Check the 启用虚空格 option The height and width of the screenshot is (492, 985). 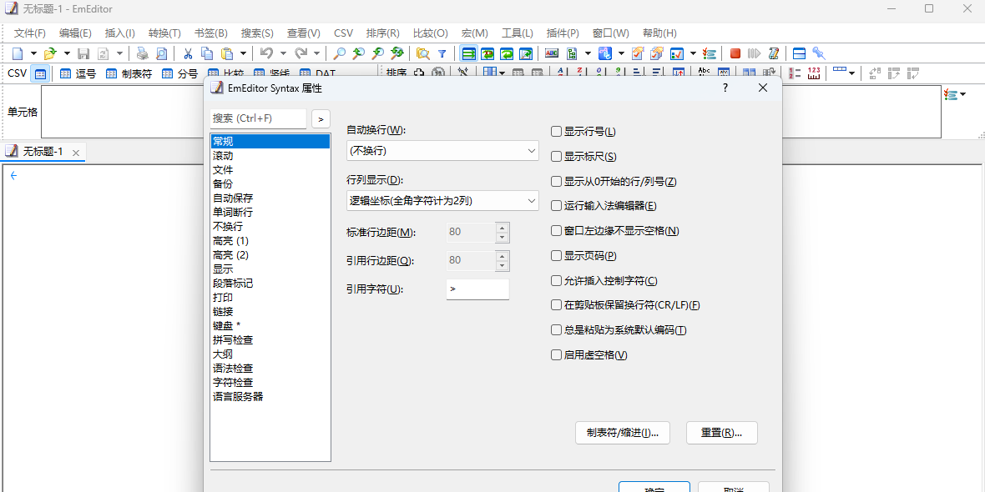(556, 355)
